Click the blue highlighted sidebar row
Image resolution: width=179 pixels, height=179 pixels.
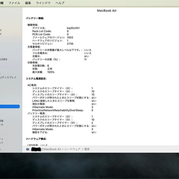10,106
